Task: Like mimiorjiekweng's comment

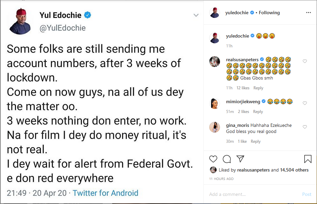Action: point(305,103)
